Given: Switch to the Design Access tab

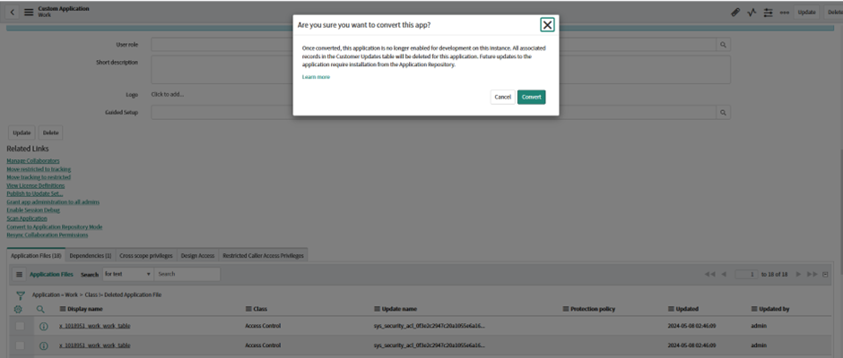Looking at the screenshot, I should (x=198, y=255).
